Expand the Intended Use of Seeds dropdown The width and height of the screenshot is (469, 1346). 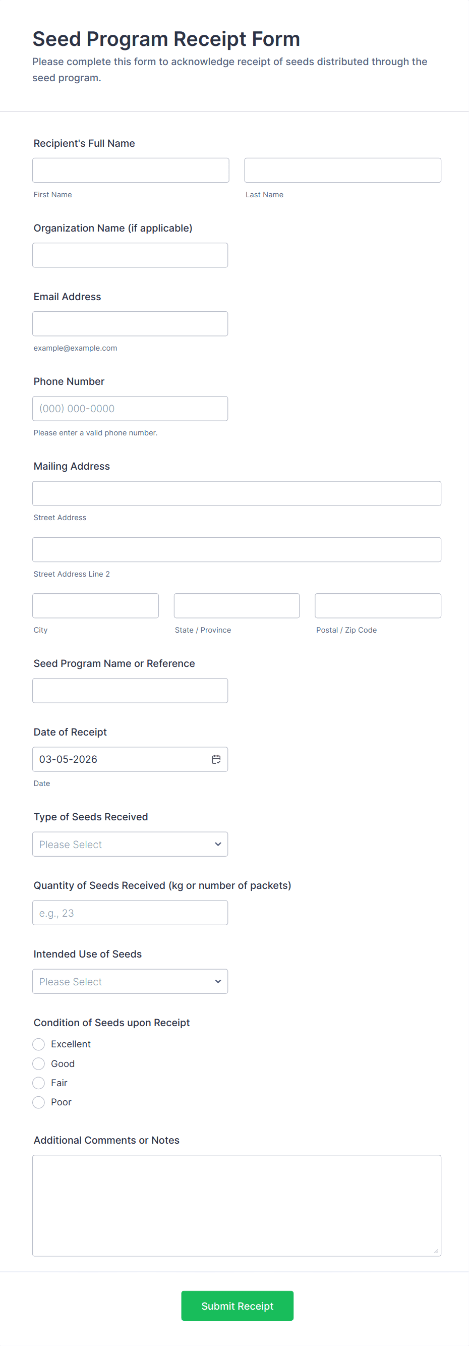click(x=130, y=981)
